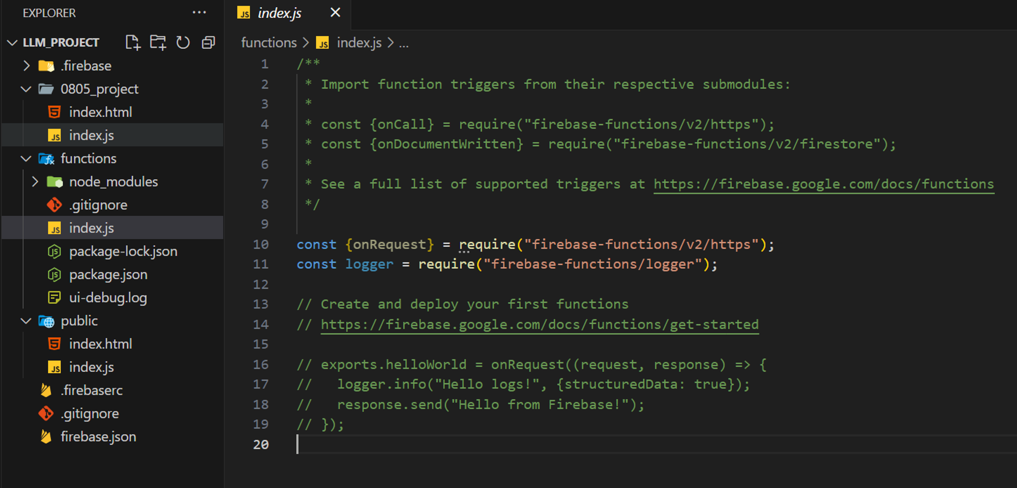Open index.js under 0805_project
1017x488 pixels.
[x=92, y=136]
